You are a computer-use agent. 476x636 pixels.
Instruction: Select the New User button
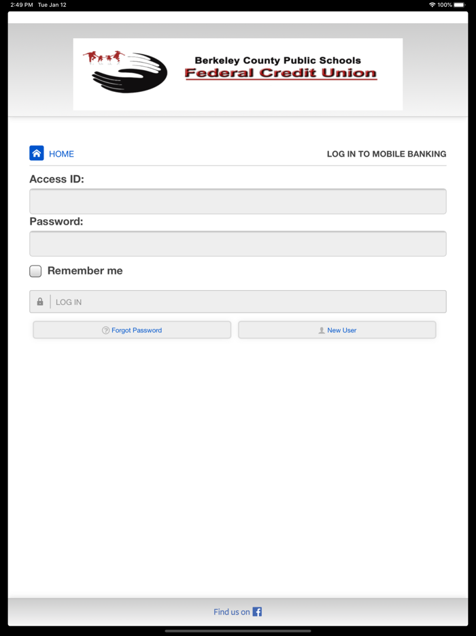click(x=337, y=330)
